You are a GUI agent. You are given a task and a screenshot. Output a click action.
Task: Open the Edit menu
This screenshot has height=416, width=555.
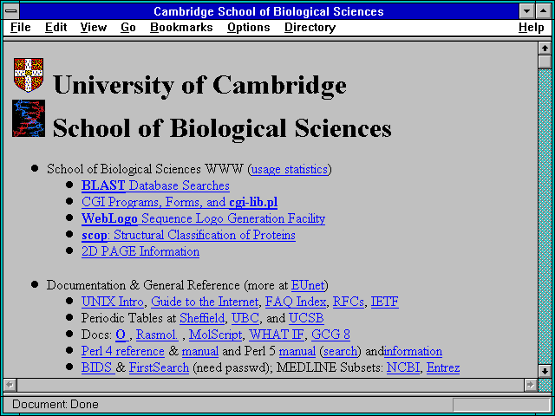[x=55, y=27]
